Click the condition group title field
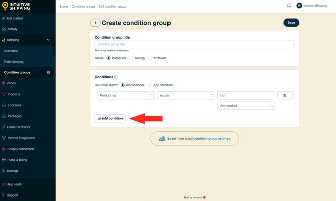Viewport: 336px width, 201px height. click(195, 44)
